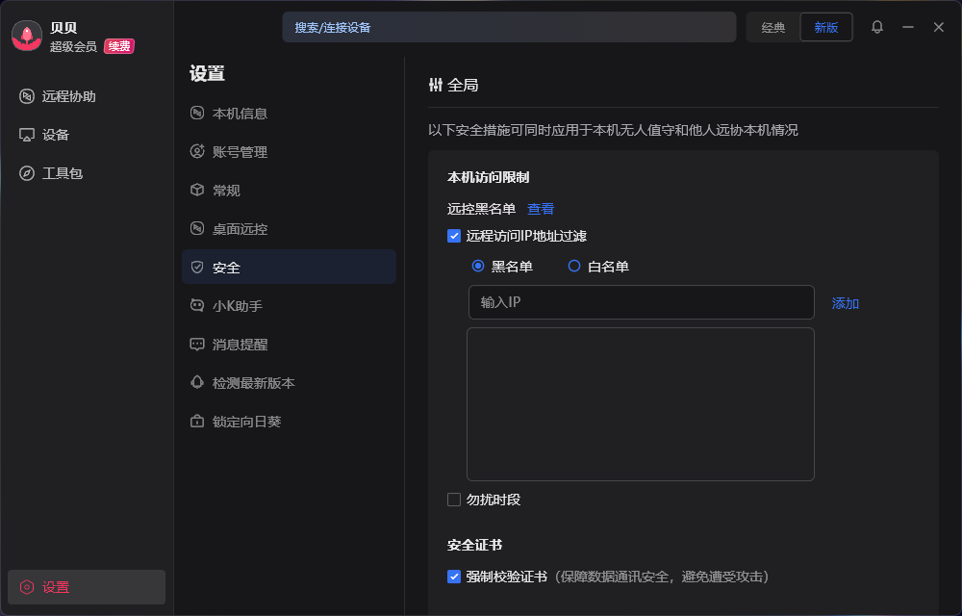962x616 pixels.
Task: Select the 白名单 radio button
Action: tap(574, 267)
